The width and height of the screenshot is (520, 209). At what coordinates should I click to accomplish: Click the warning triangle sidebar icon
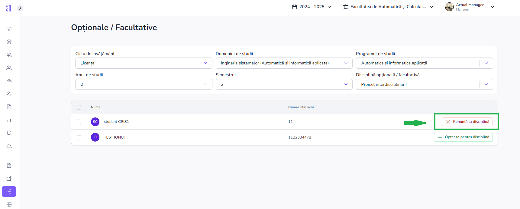coord(9,146)
